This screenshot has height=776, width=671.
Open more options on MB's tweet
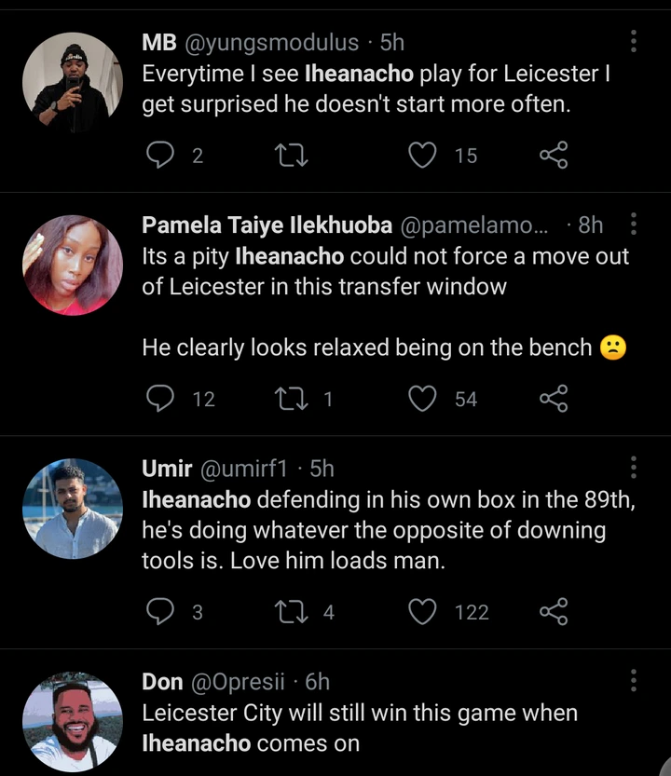[634, 41]
